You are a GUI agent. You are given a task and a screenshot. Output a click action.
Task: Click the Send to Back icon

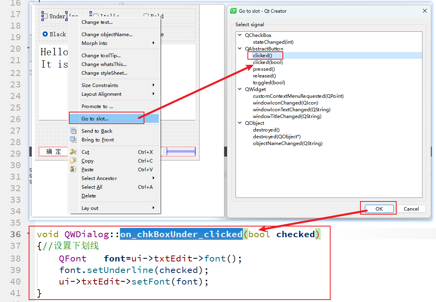point(73,131)
